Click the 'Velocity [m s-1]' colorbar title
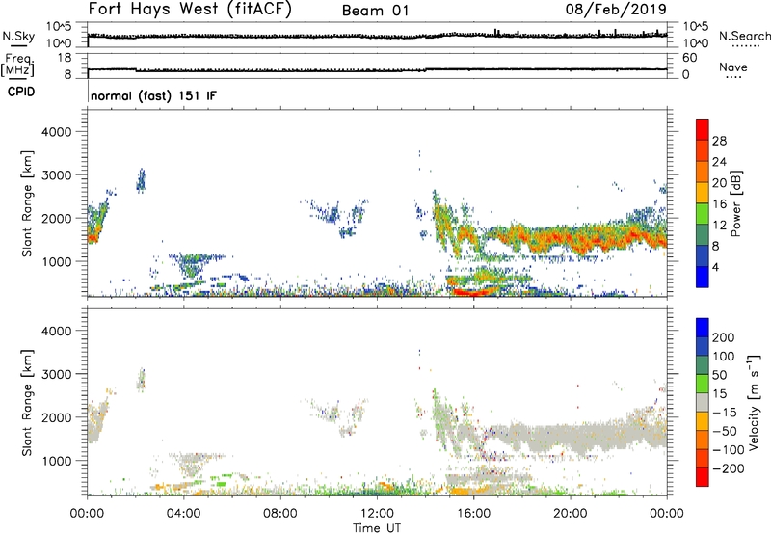 pos(754,402)
